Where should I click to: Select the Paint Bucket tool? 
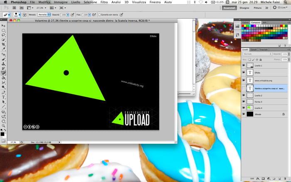pyautogui.click(x=3, y=78)
